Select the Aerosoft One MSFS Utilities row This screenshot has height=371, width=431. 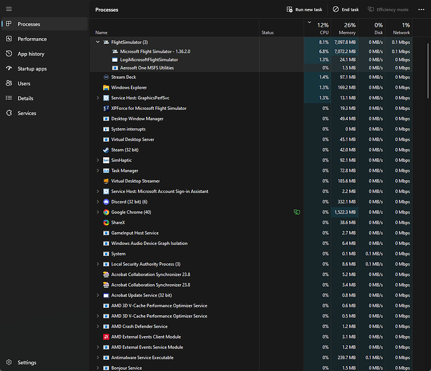[251, 68]
